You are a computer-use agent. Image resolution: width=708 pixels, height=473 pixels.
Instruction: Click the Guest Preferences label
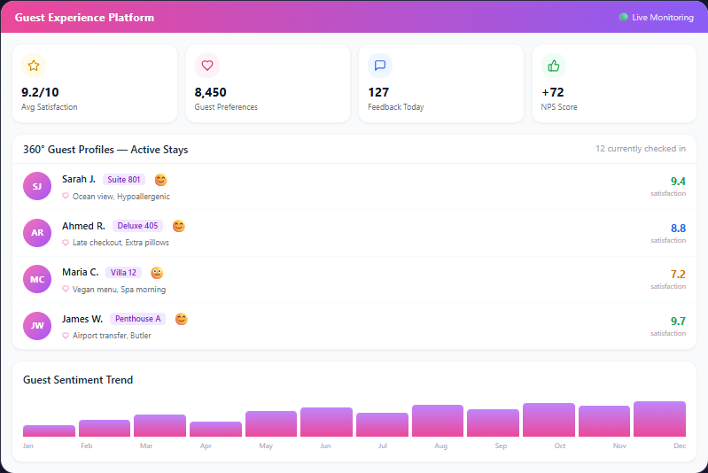pos(226,107)
